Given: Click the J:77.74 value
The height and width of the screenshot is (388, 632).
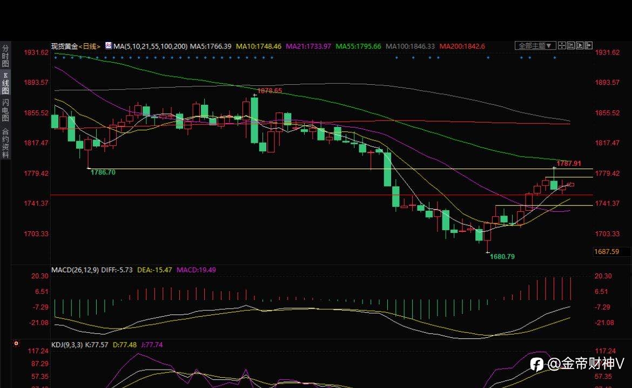Looking at the screenshot, I should point(151,345).
